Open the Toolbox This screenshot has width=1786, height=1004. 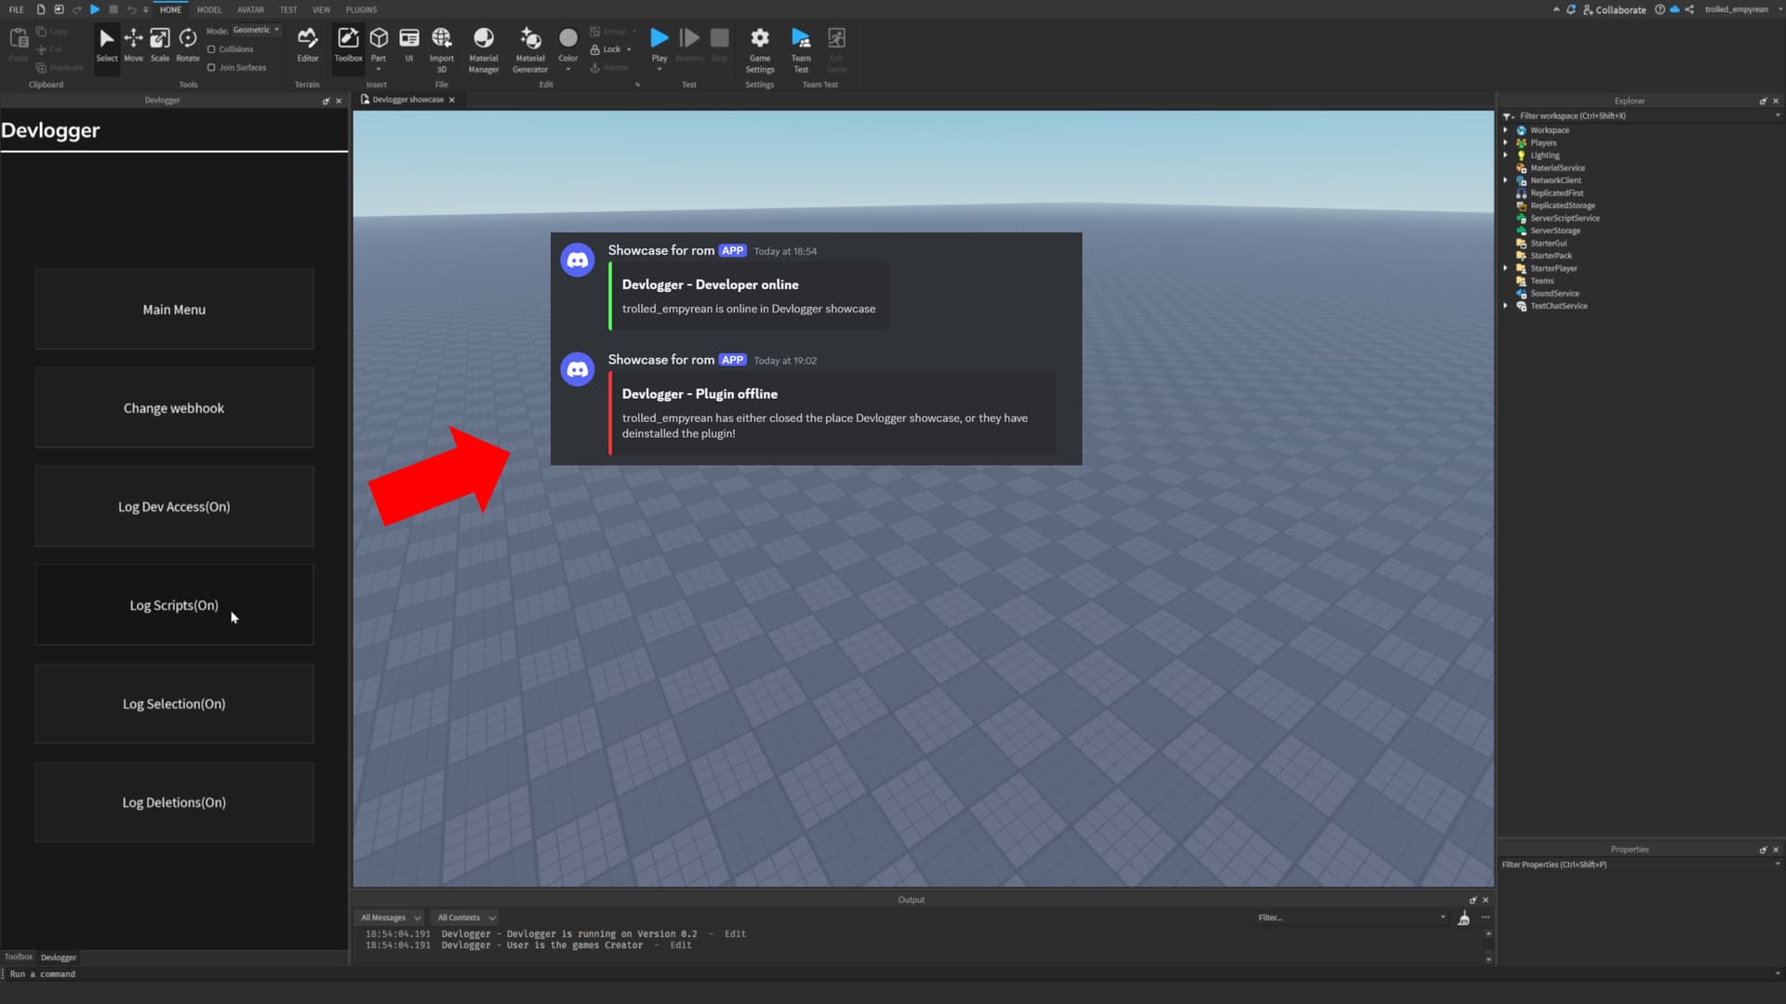[x=348, y=44]
